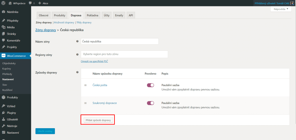Click Přidat způsob dopravy button
This screenshot has width=296, height=140.
[x=98, y=120]
